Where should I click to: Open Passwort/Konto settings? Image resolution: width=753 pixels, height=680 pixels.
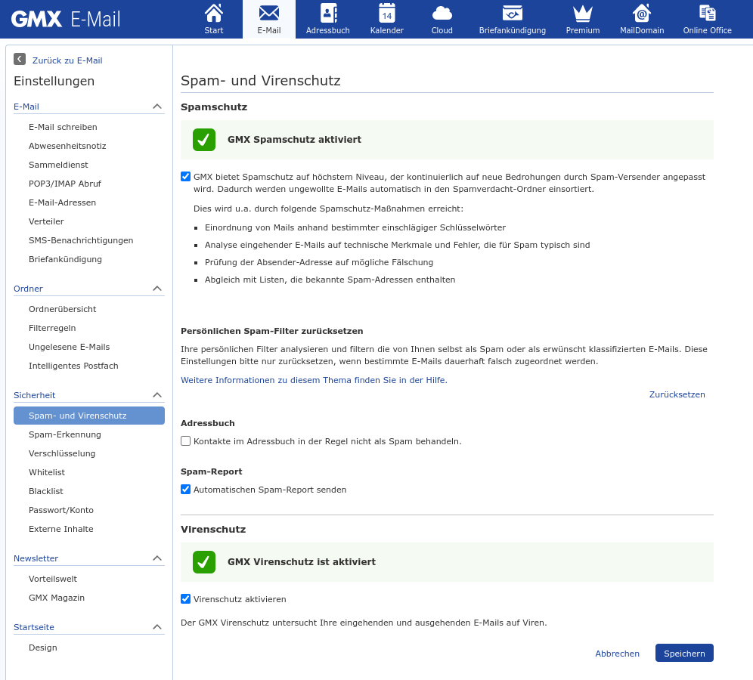pos(61,510)
